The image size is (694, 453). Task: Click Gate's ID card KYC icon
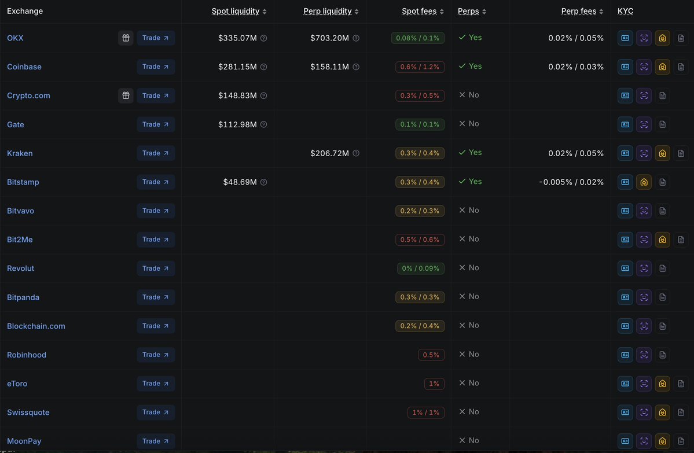click(x=625, y=124)
